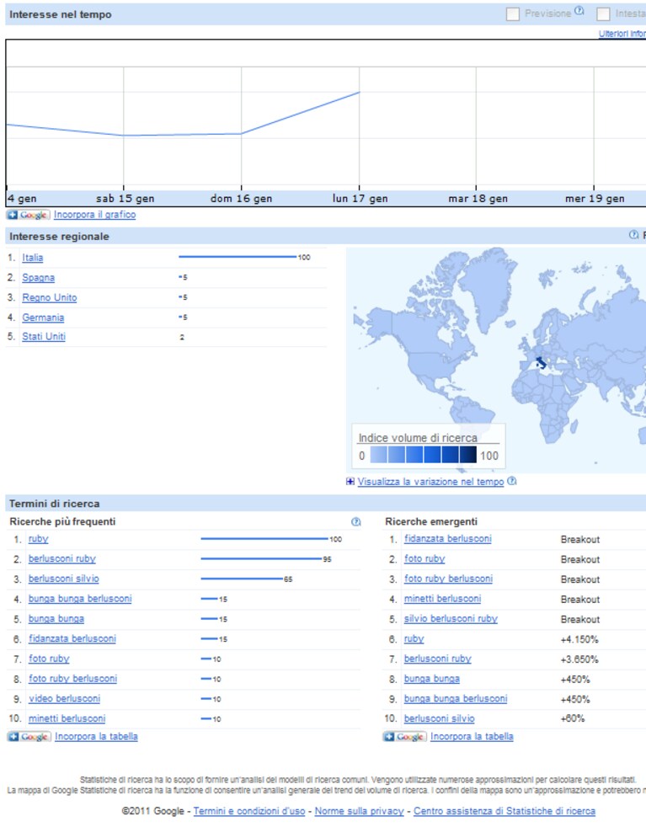
Task: Open Incorpora la tabella under frequent searches
Action: [x=97, y=737]
